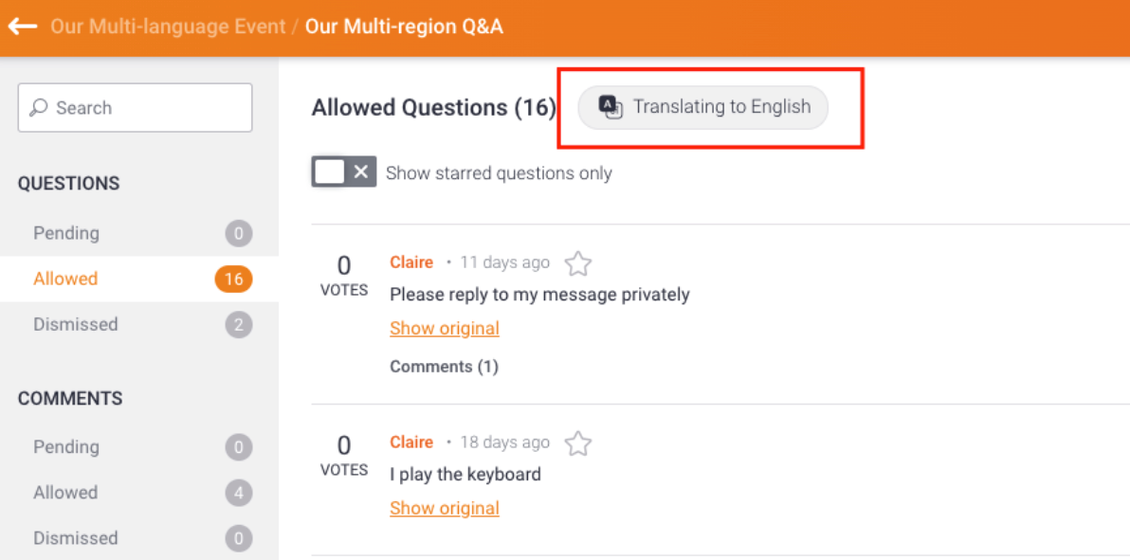Star Claire's 'Please reply' question
Image resolution: width=1130 pixels, height=560 pixels.
(x=578, y=263)
